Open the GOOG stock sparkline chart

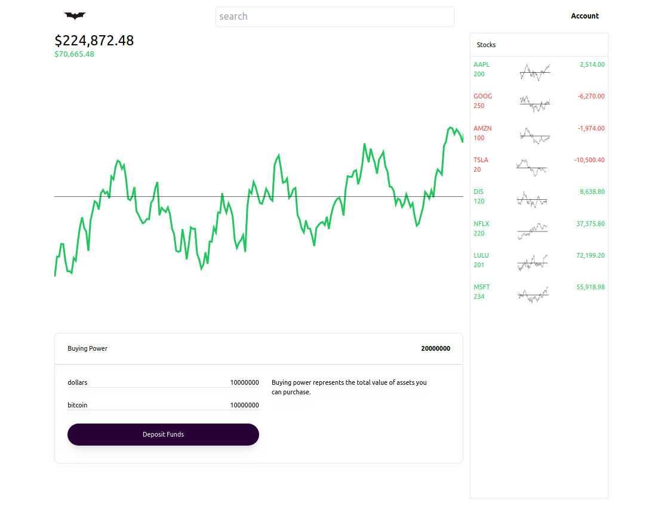[535, 104]
